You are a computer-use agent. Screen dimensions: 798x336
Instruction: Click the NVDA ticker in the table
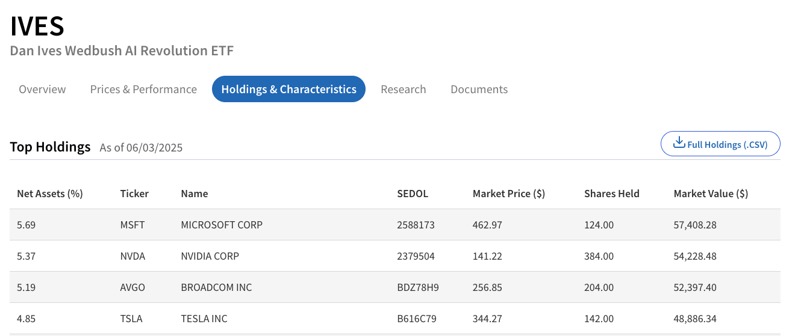[x=132, y=256]
